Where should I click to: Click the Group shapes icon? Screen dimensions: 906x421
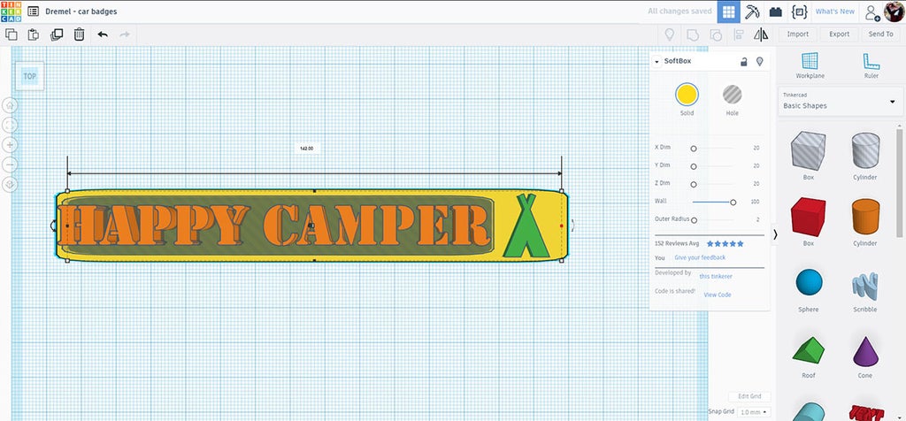click(x=692, y=34)
